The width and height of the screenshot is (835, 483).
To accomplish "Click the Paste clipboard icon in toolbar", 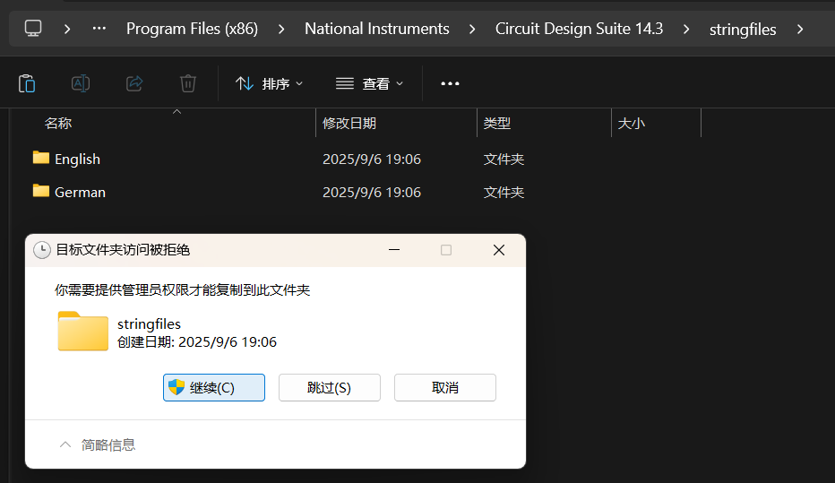I will point(27,83).
